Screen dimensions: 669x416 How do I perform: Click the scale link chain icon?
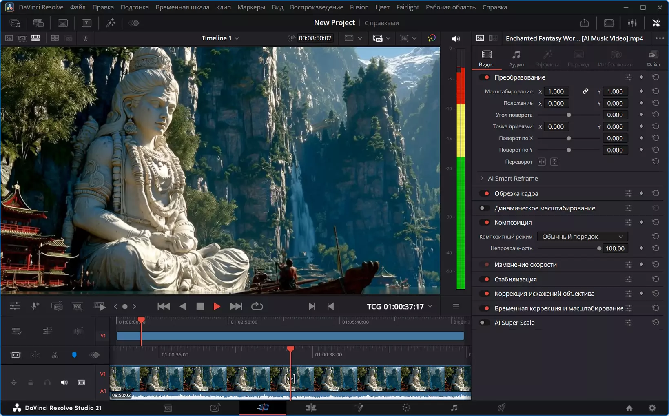pyautogui.click(x=585, y=91)
